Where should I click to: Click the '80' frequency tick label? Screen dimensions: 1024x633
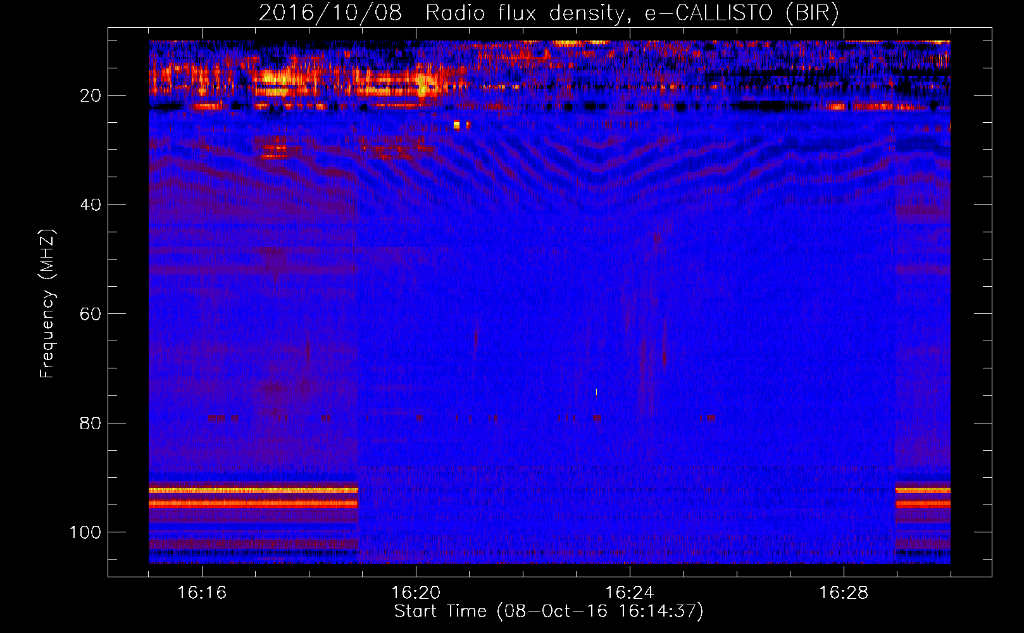tap(91, 423)
